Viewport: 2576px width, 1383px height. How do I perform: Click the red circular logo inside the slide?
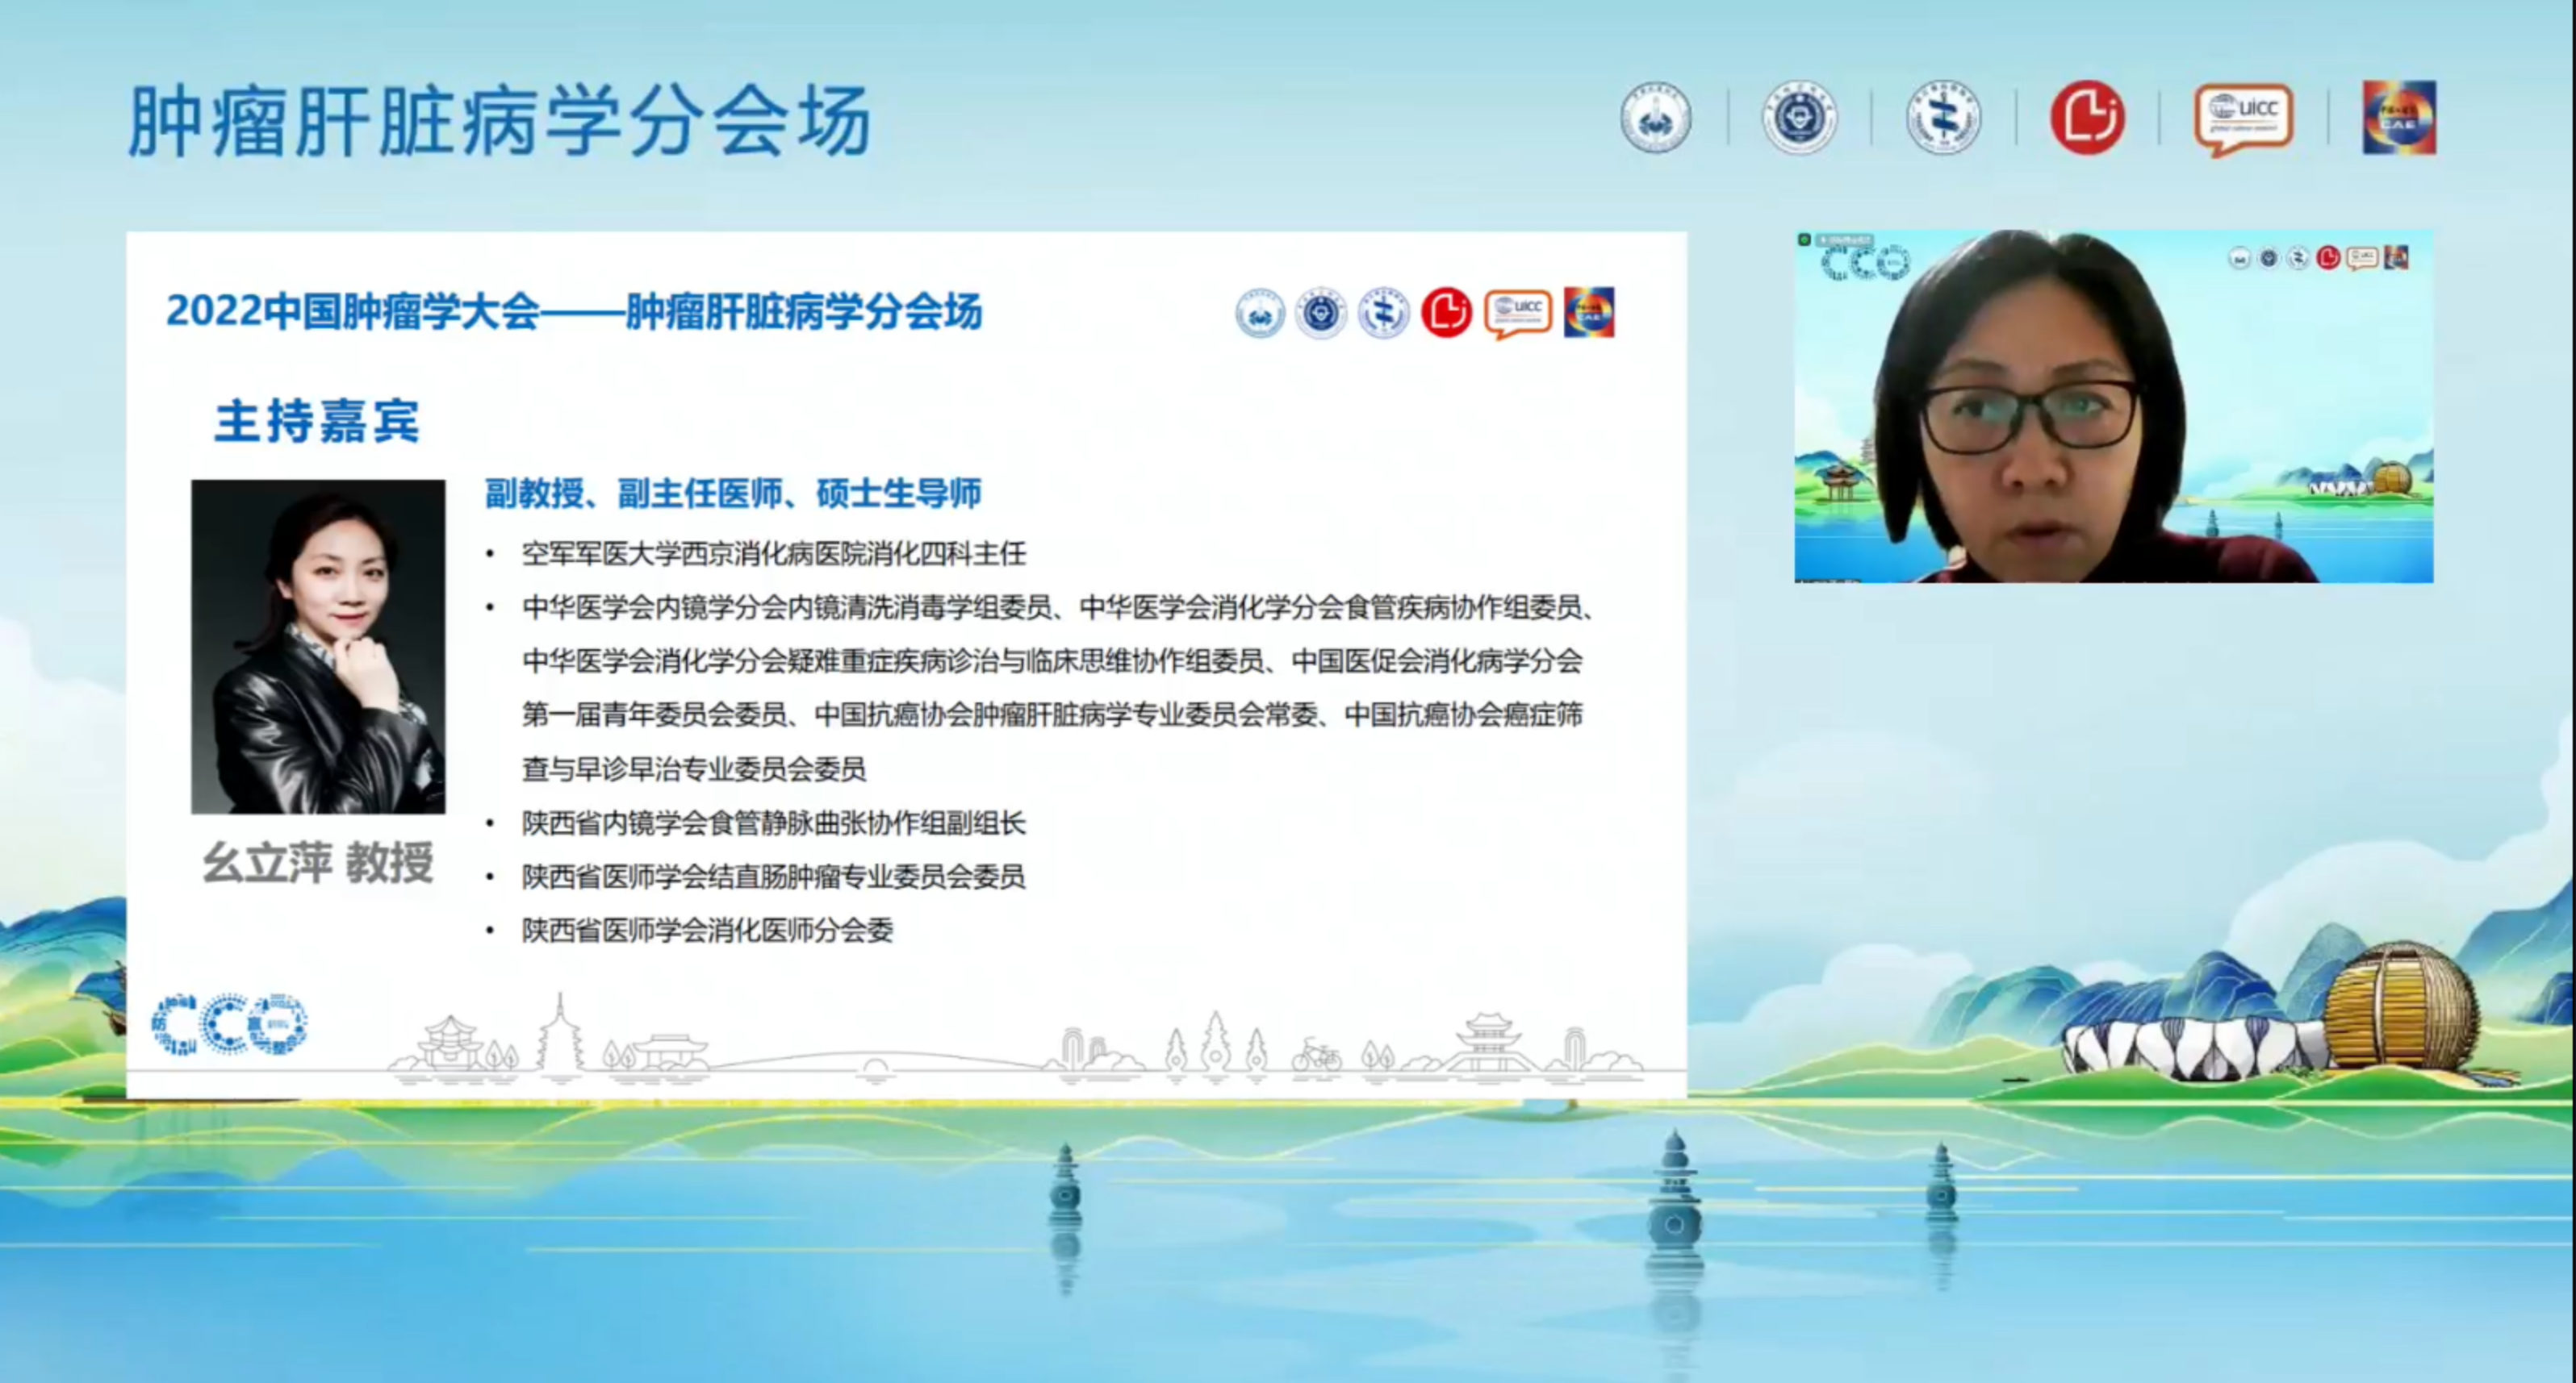point(1446,313)
